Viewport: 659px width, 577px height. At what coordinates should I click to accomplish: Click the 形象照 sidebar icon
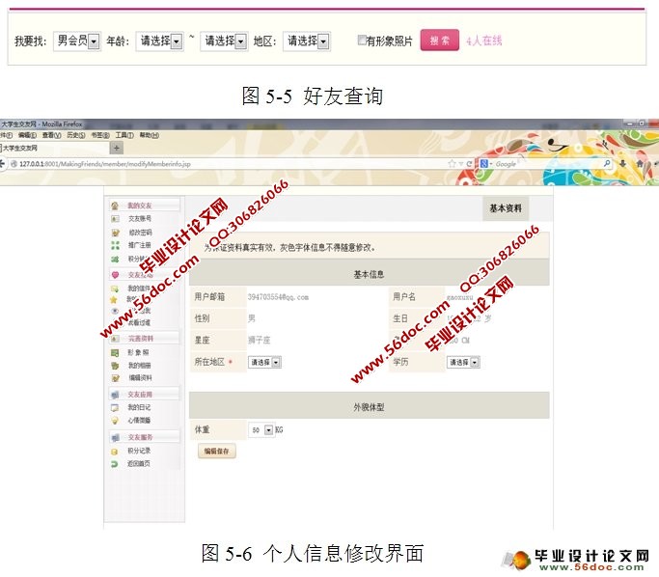click(115, 353)
